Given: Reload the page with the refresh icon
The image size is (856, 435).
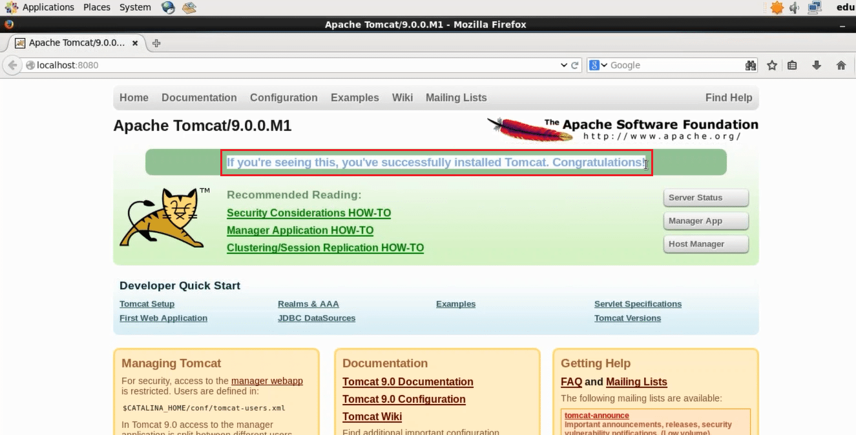Looking at the screenshot, I should (x=574, y=65).
